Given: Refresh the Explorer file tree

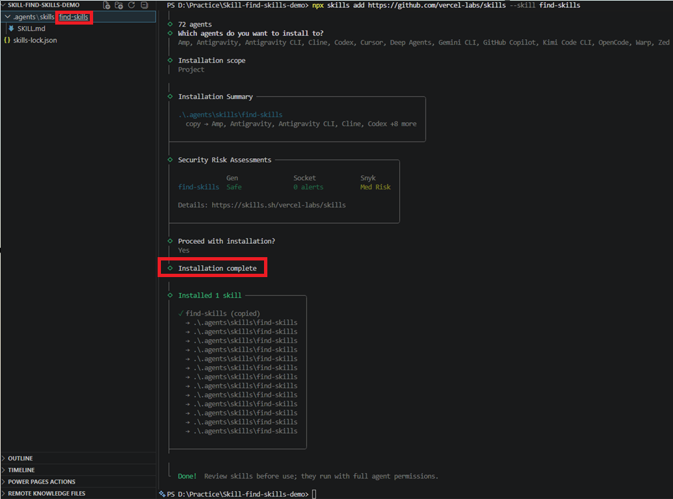Looking at the screenshot, I should point(132,5).
